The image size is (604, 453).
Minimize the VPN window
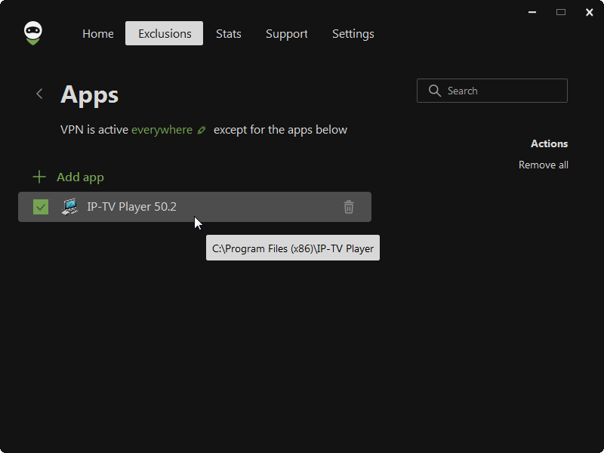point(532,12)
